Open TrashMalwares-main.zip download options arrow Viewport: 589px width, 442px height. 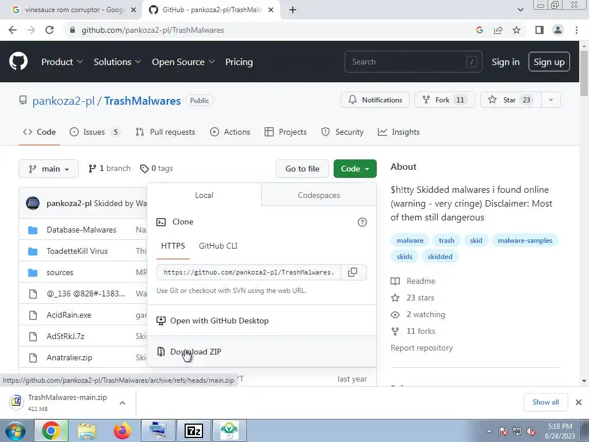coord(123,403)
